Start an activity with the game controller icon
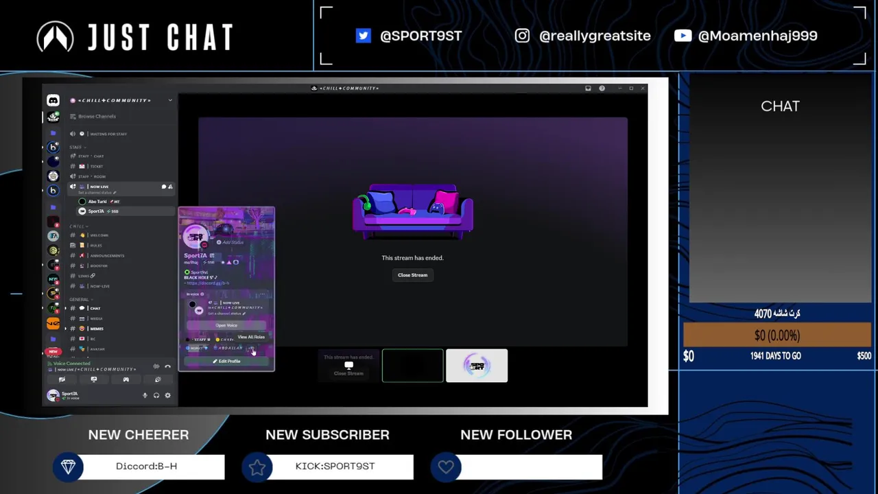 (x=126, y=379)
